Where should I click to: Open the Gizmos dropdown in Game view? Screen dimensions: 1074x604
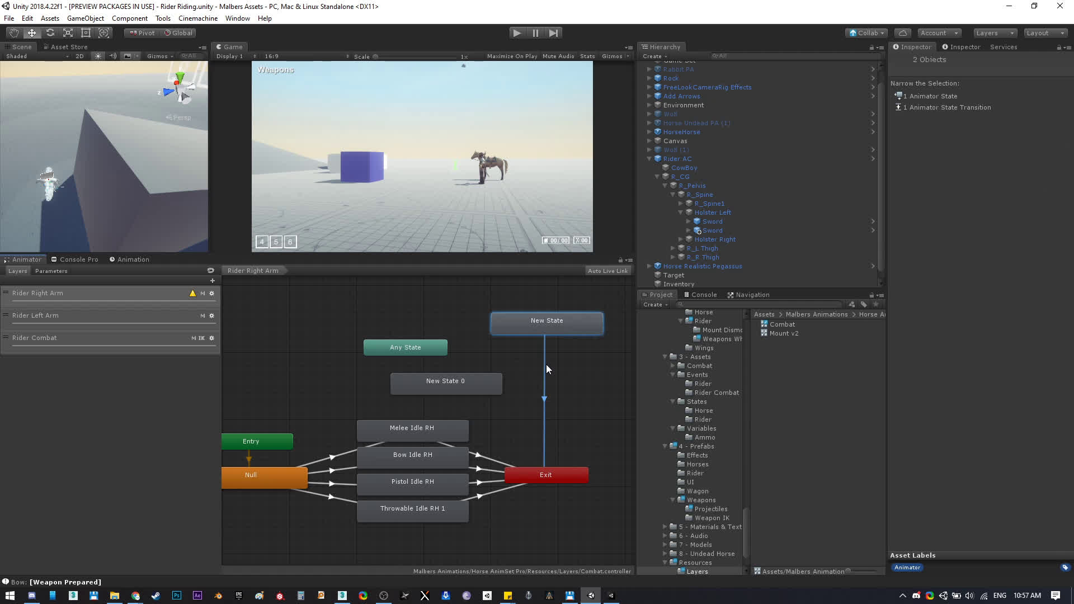click(614, 56)
